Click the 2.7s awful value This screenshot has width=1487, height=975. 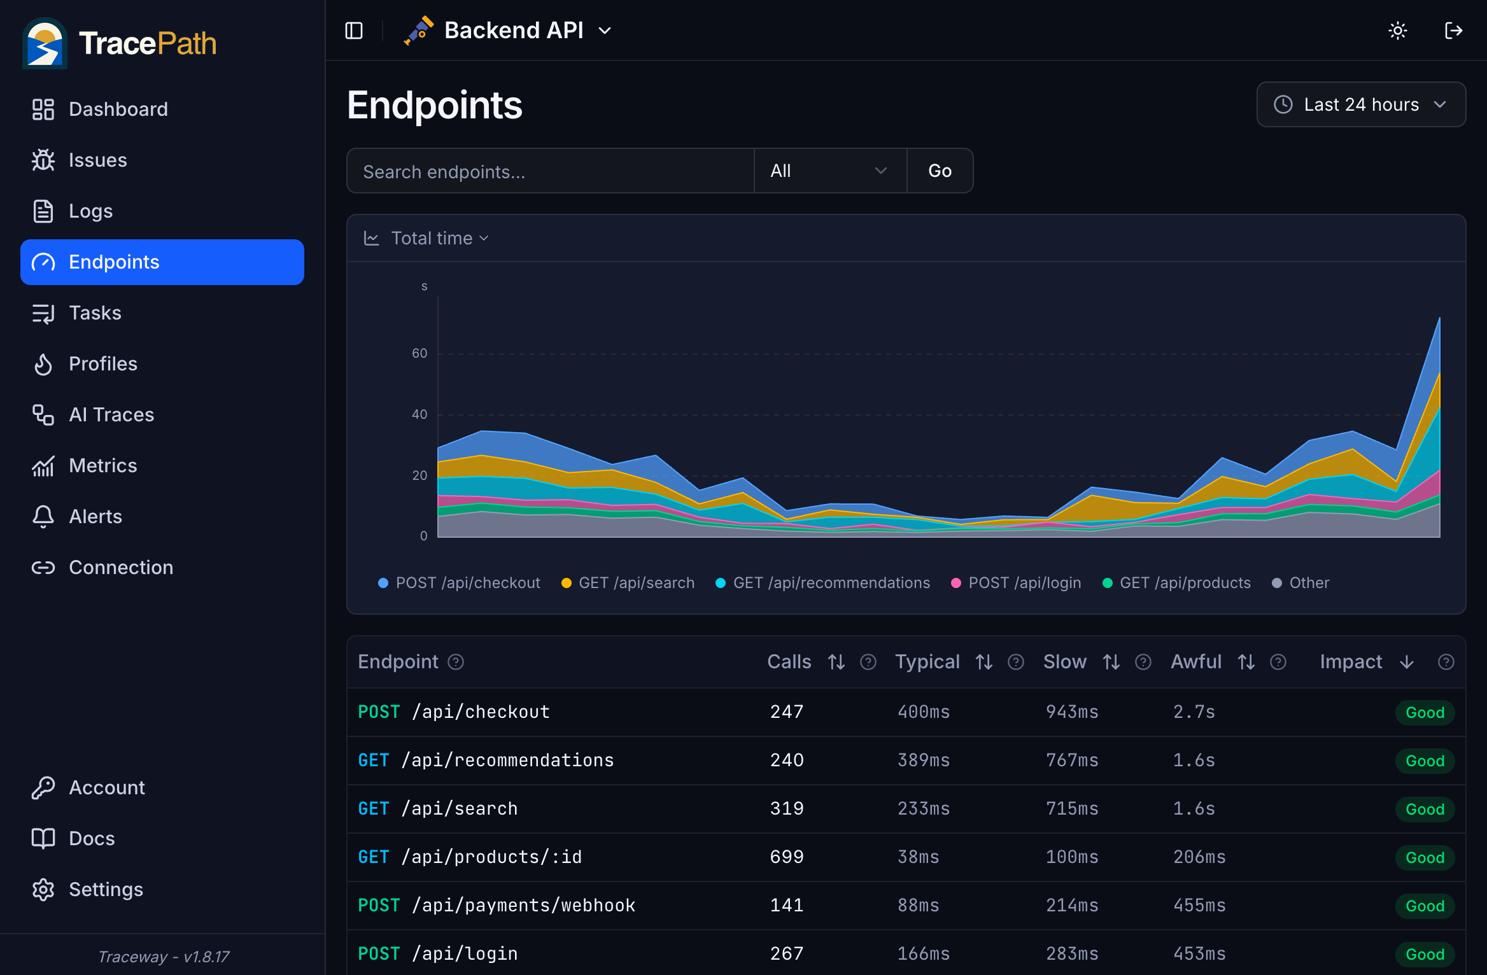1194,712
